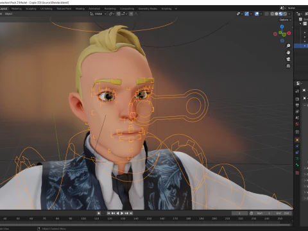Open the checkered Texture properties tab
Viewport: 308px width, 231px height.
pyautogui.click(x=297, y=173)
